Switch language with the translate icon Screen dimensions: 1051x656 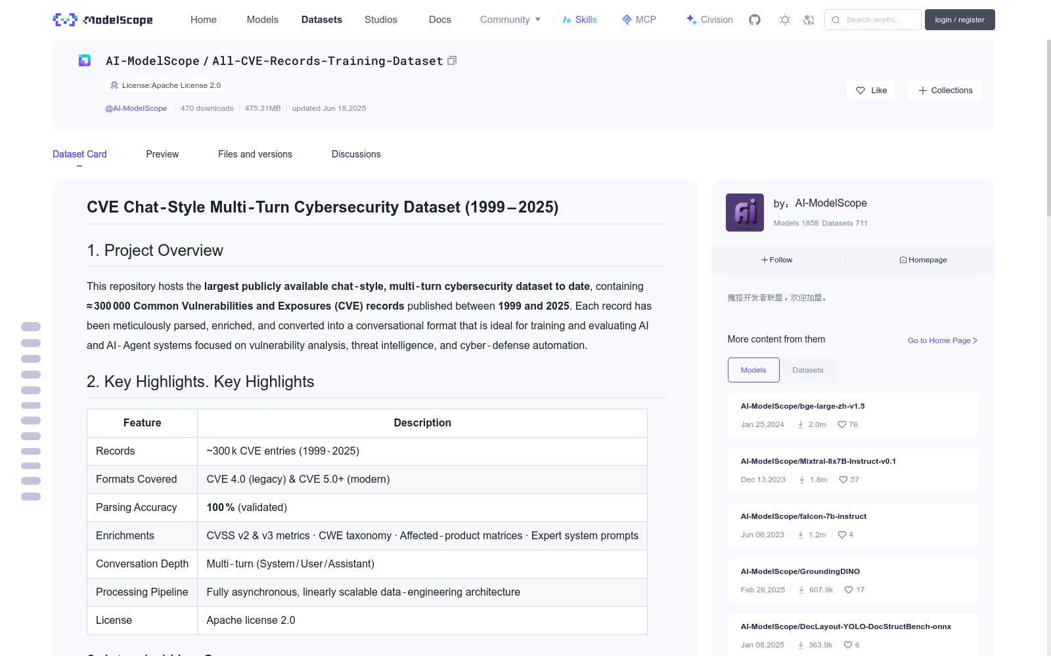[x=809, y=20]
